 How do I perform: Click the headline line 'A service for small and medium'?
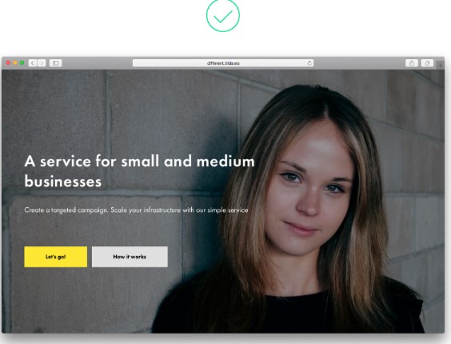[139, 162]
